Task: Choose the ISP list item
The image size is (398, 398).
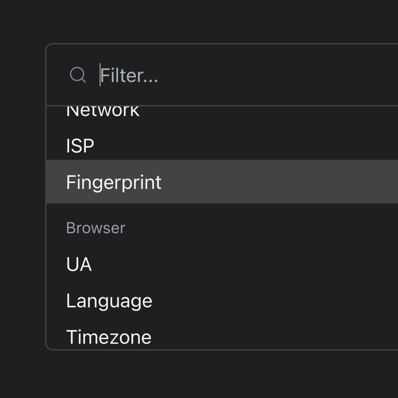Action: (x=222, y=145)
